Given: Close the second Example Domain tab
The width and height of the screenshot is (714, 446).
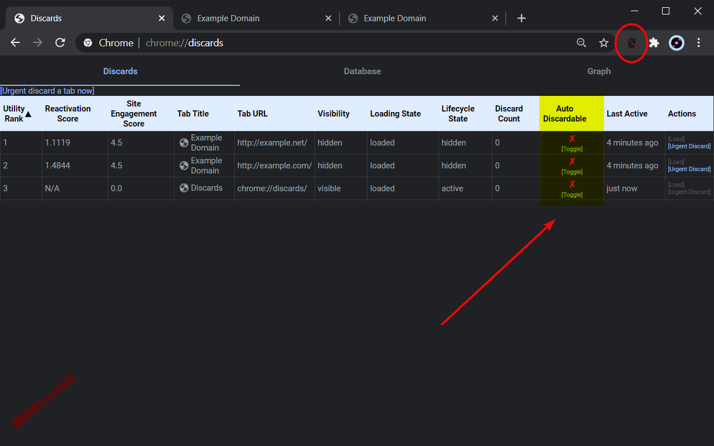Looking at the screenshot, I should 495,18.
